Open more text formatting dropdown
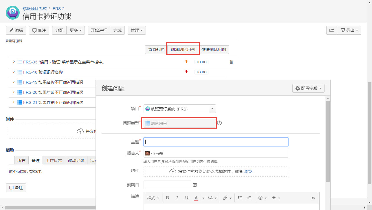Image resolution: width=372 pixels, height=210 pixels. [x=212, y=198]
